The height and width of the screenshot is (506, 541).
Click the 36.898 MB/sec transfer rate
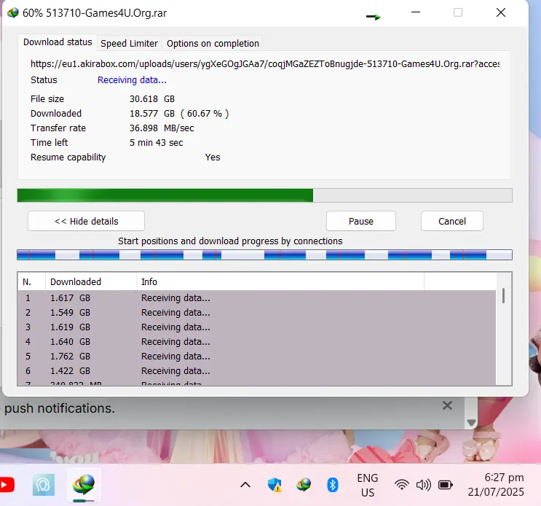tap(162, 128)
